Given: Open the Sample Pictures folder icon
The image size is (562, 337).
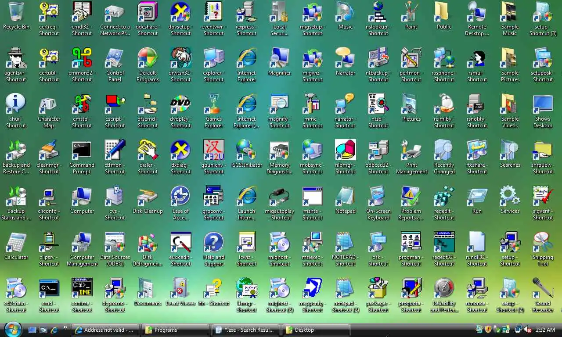Looking at the screenshot, I should pyautogui.click(x=510, y=65).
